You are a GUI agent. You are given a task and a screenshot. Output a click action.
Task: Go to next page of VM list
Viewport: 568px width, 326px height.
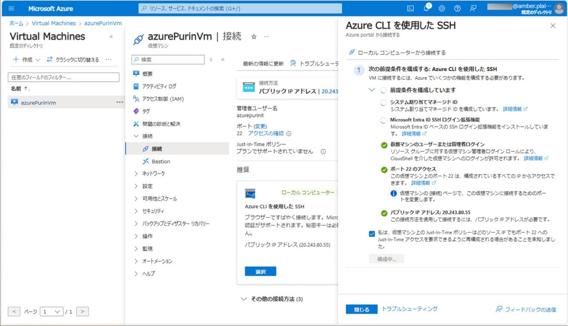(x=82, y=312)
